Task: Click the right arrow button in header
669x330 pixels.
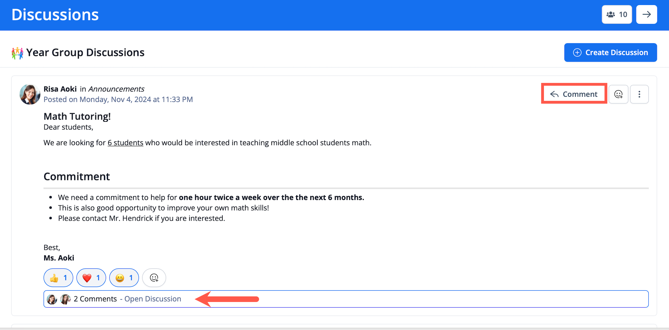Action: [x=646, y=15]
